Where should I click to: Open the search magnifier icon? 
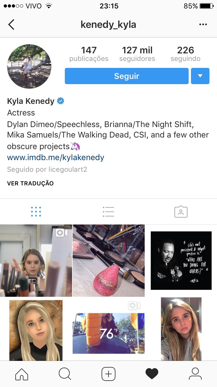pyautogui.click(x=65, y=374)
